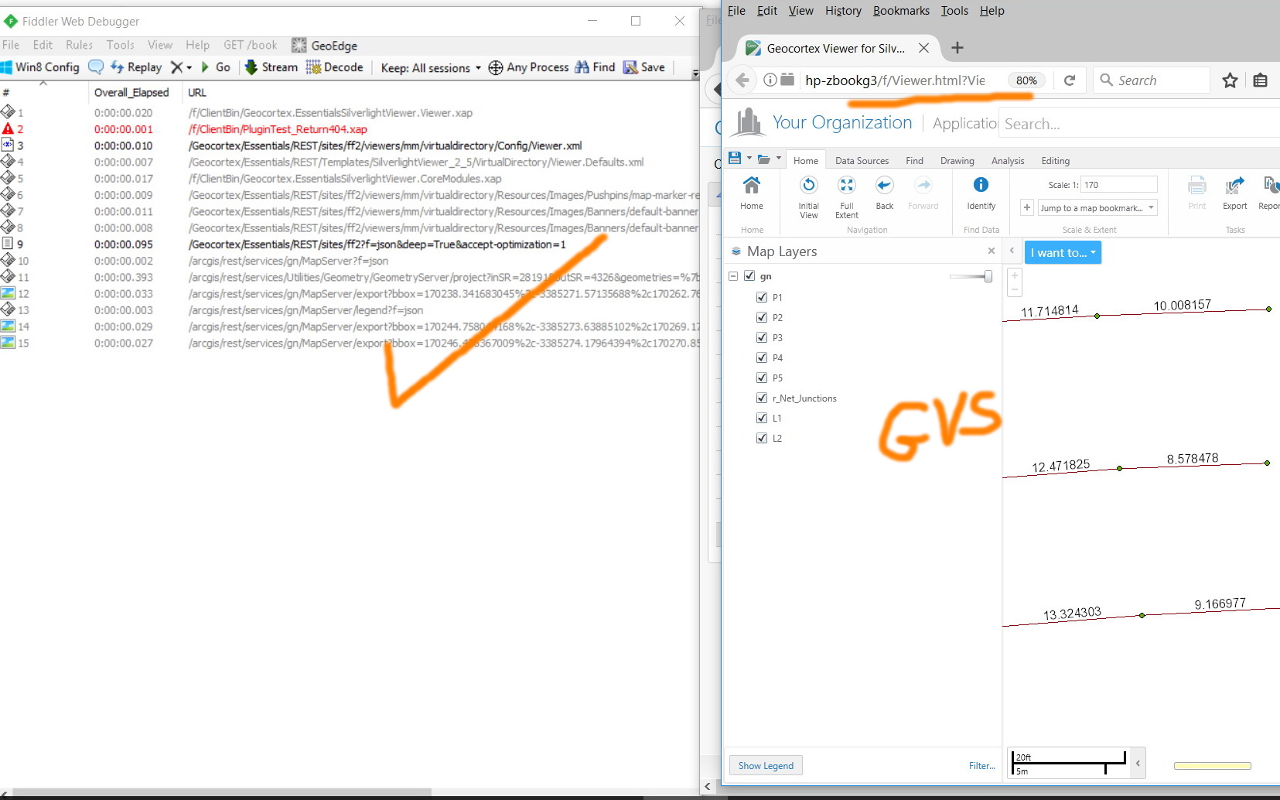Click the Fiddler comment bubble icon
The width and height of the screenshot is (1280, 800).
(96, 67)
